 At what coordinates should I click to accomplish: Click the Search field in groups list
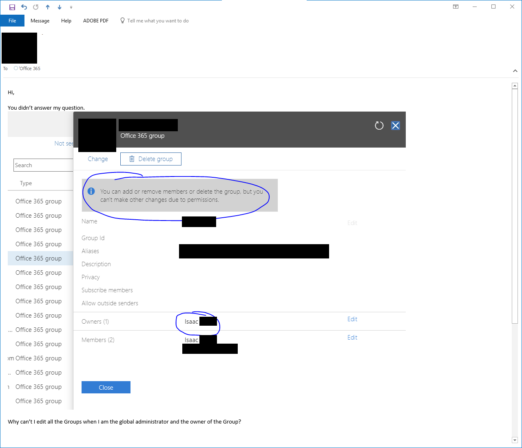click(x=43, y=165)
